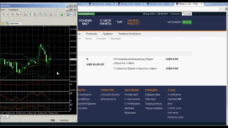Zoom out on the MetaTrader chart
Viewport: 228px width, 128px height.
click(x=45, y=14)
